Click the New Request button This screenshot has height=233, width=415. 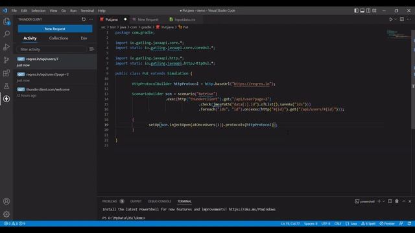pyautogui.click(x=55, y=28)
